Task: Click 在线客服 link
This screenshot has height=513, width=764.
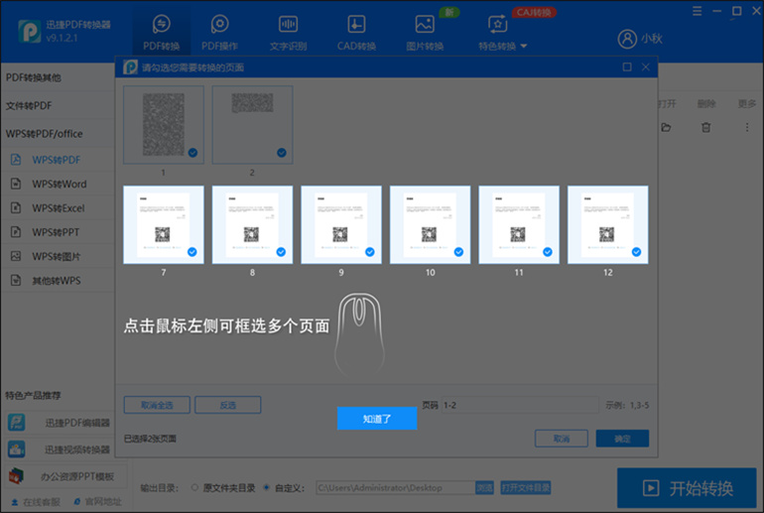Action: [x=36, y=502]
